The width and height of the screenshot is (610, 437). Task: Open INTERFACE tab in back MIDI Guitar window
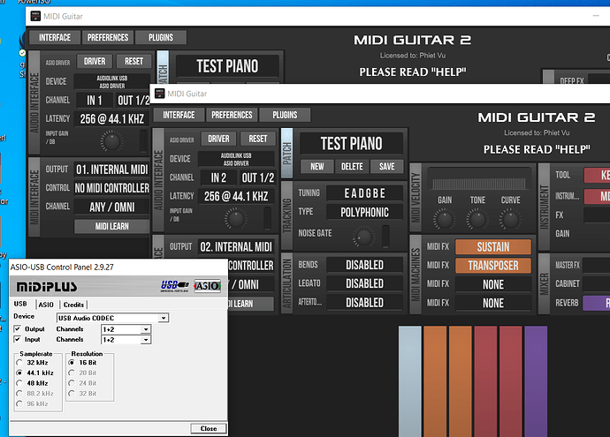[55, 38]
